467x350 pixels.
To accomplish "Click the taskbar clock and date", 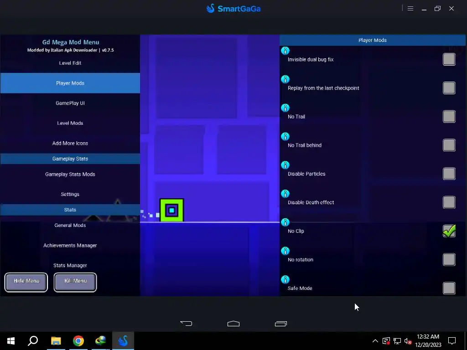I will [428, 341].
